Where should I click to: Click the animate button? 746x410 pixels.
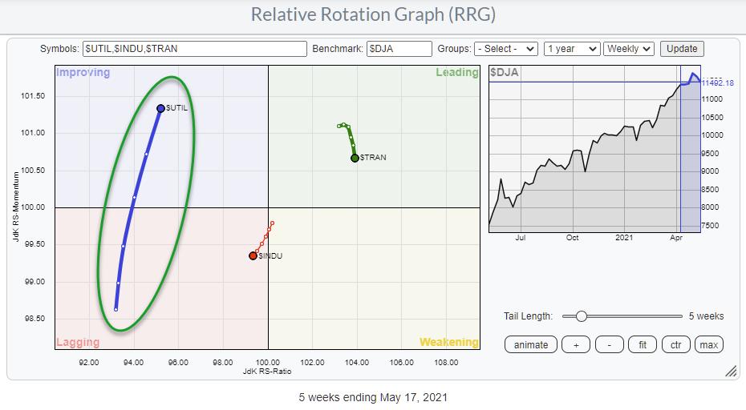pyautogui.click(x=531, y=344)
